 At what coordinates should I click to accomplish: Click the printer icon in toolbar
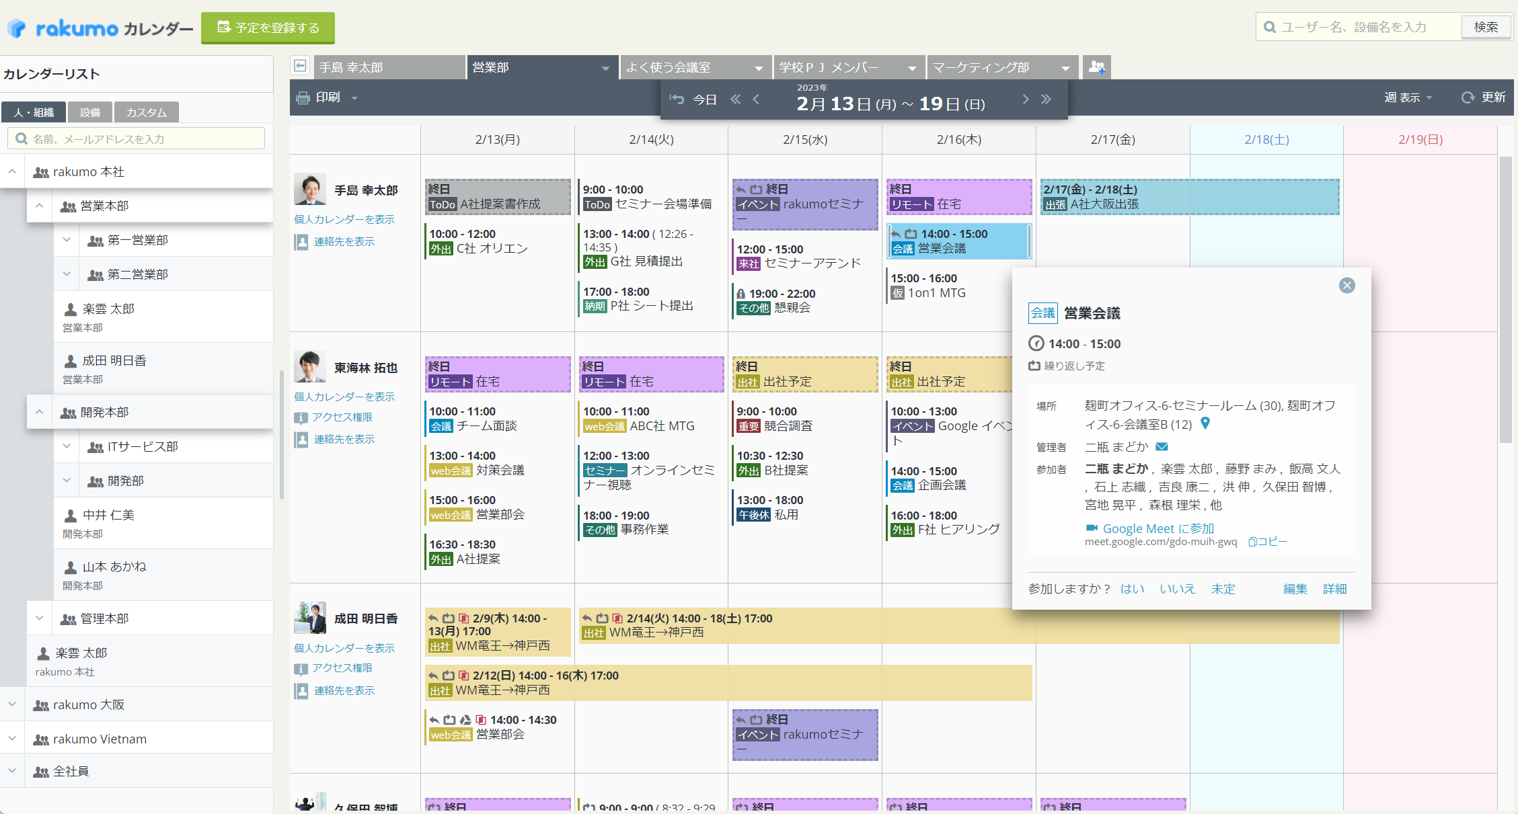click(303, 98)
